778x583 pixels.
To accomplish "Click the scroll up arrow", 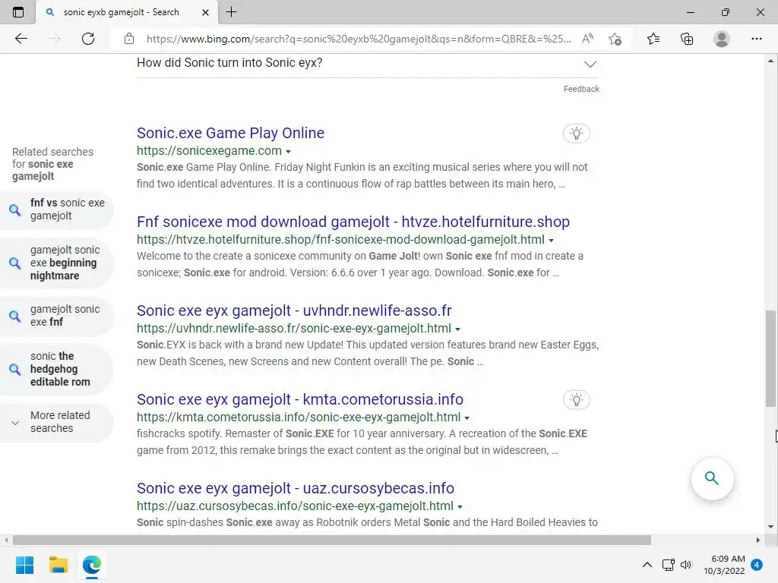I will [x=770, y=61].
